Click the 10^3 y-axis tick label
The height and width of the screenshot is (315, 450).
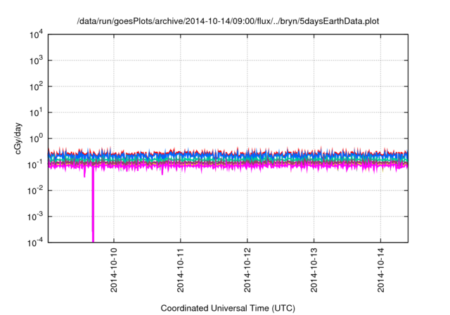coord(35,60)
